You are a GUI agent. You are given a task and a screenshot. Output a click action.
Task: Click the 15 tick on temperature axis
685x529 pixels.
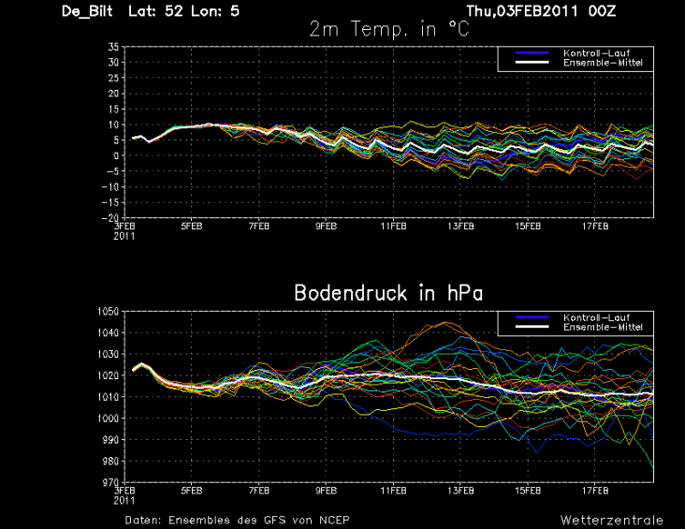pyautogui.click(x=113, y=110)
